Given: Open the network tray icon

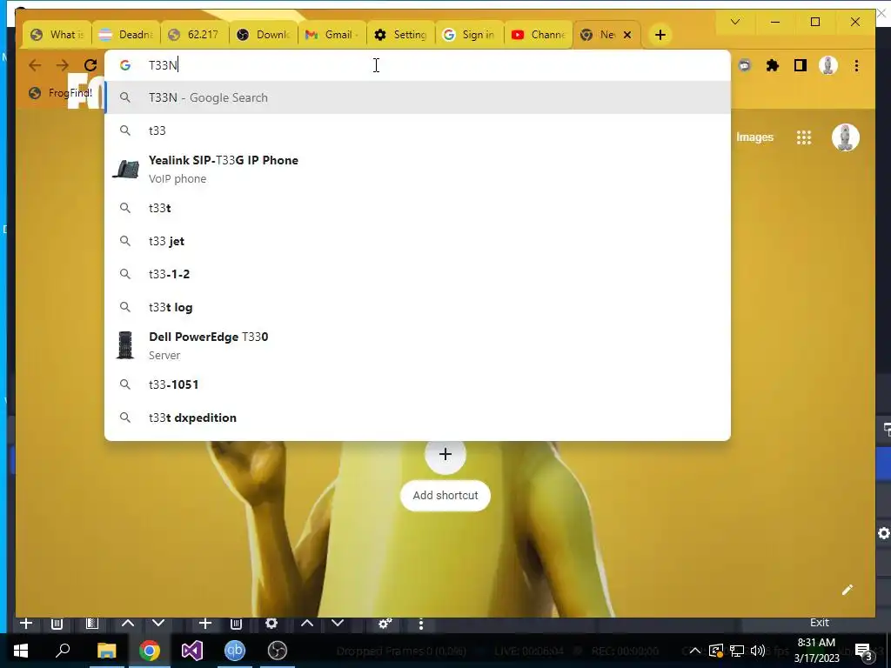Looking at the screenshot, I should (737, 651).
